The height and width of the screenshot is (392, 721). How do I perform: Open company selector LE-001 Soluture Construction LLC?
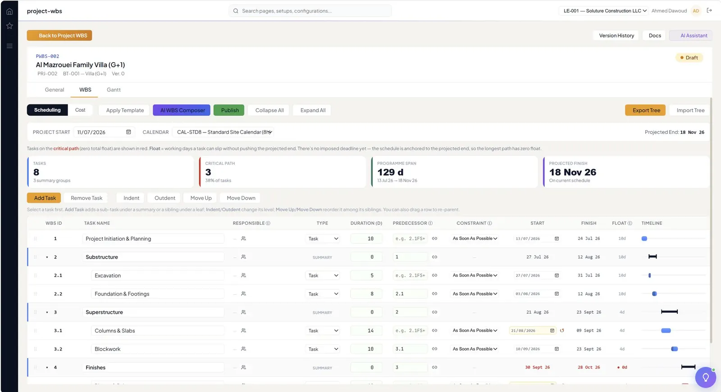pos(604,11)
